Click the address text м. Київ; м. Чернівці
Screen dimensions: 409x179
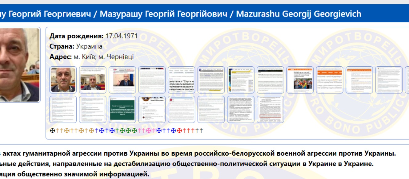point(104,57)
